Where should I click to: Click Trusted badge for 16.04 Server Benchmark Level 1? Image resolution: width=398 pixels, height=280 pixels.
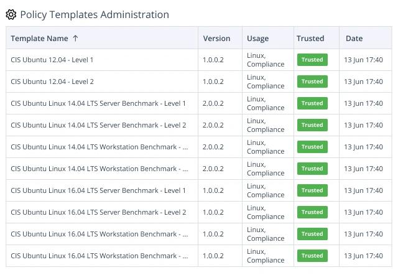tap(312, 190)
